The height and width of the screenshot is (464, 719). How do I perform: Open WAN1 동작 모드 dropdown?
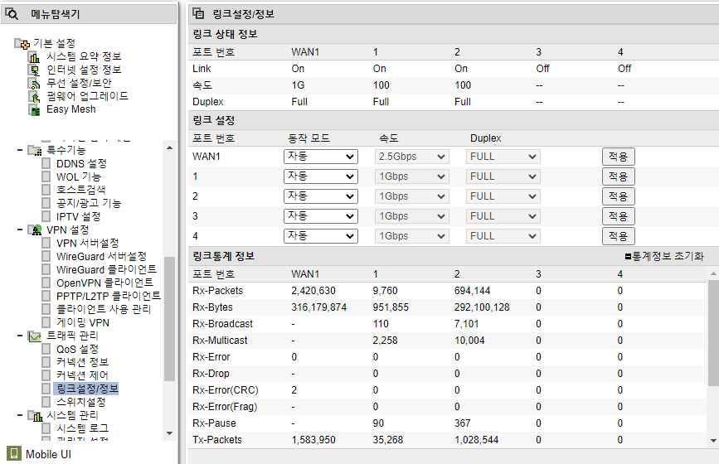click(321, 157)
